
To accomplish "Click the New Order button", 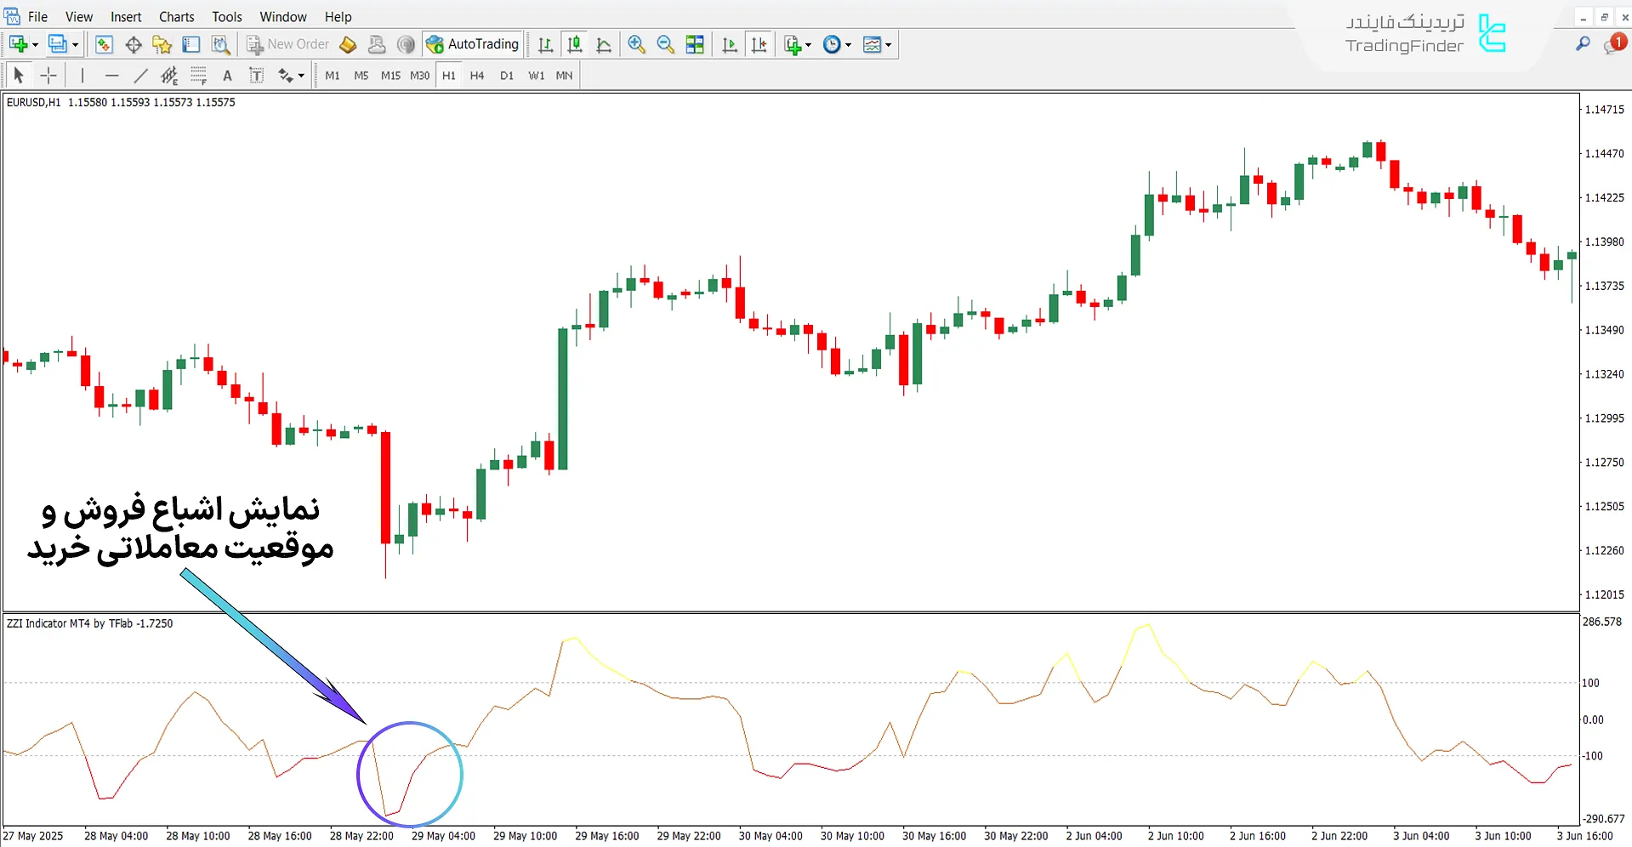I will 287,44.
